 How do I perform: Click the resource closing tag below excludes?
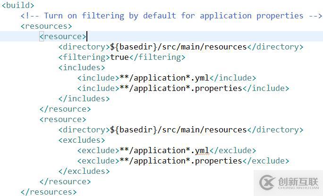tap(65, 181)
